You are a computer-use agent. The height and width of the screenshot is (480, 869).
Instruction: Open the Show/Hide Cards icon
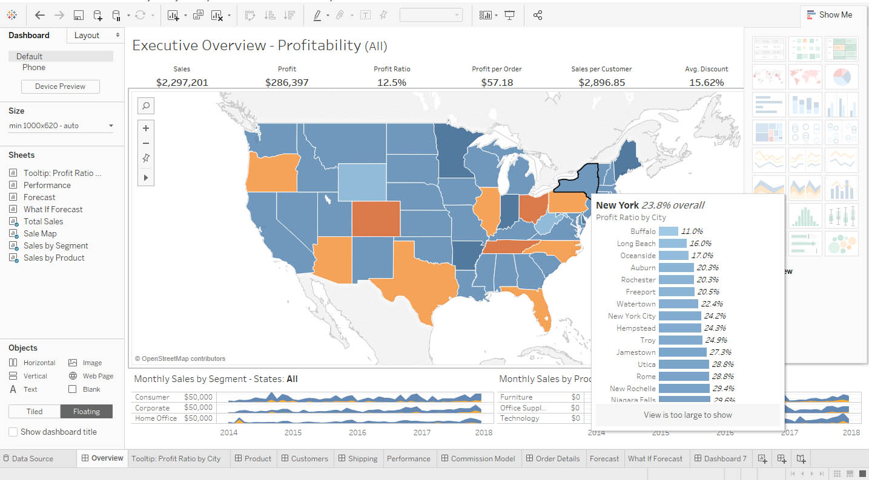485,15
